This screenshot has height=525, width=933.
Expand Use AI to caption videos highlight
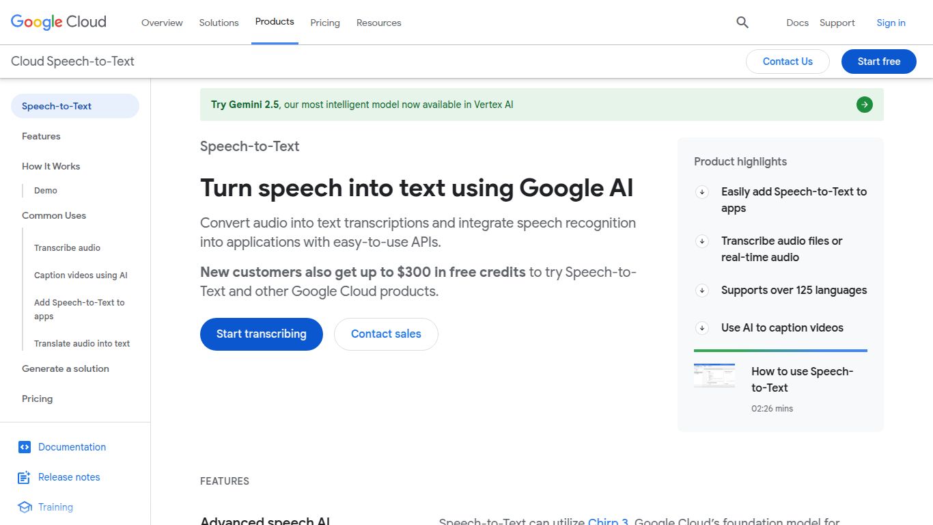[x=702, y=328]
